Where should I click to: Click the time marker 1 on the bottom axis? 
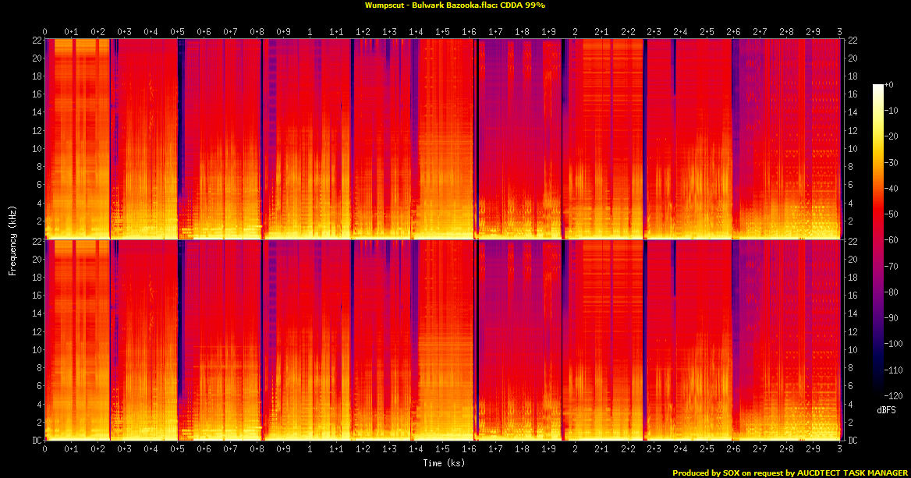(x=310, y=450)
